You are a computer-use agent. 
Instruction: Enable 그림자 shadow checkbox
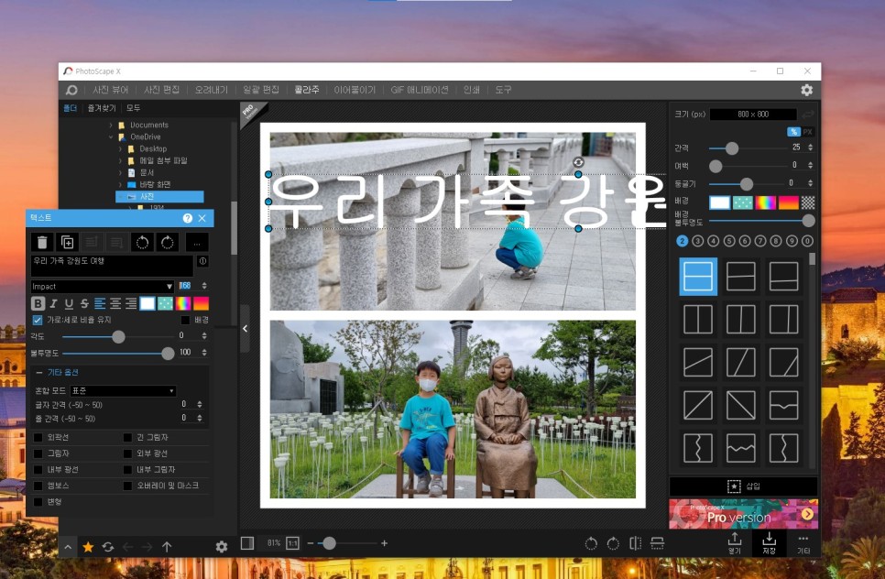38,453
